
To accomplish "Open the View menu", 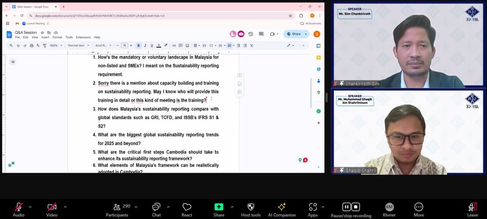I will point(35,37).
